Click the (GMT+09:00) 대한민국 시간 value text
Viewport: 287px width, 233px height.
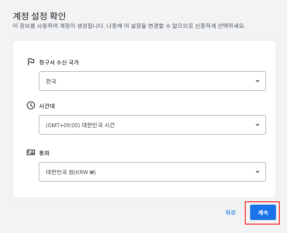[x=80, y=125]
